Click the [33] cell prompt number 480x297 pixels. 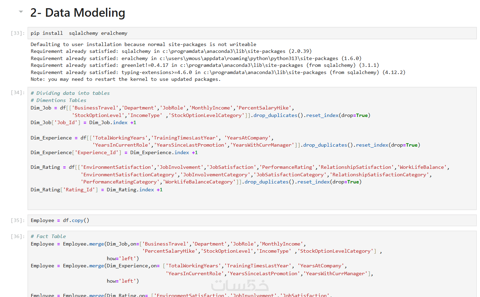tap(17, 33)
